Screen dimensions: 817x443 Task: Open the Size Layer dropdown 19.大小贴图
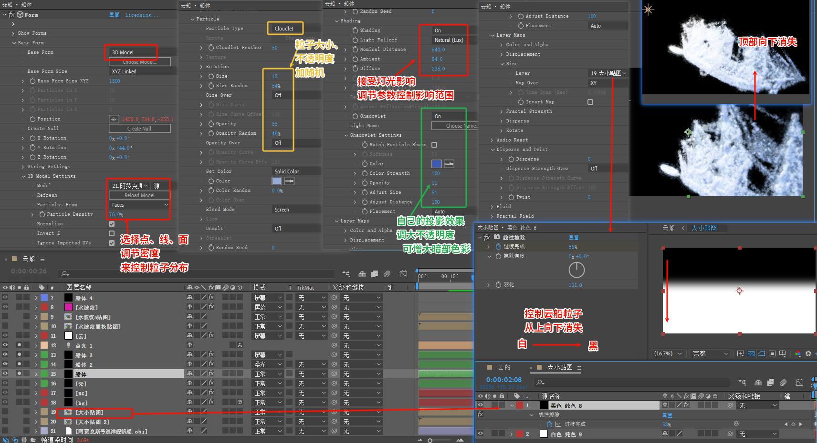pos(608,73)
